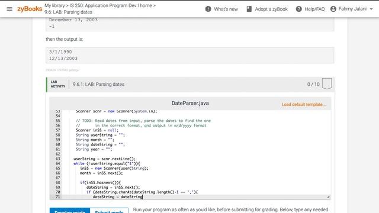Click the if(inSS.hasnext()){ line
379x213 pixels.
pyautogui.click(x=100, y=183)
